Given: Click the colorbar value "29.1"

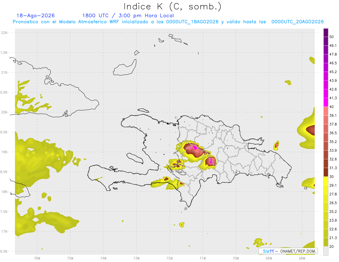Looking at the screenshot, I should (333, 185).
